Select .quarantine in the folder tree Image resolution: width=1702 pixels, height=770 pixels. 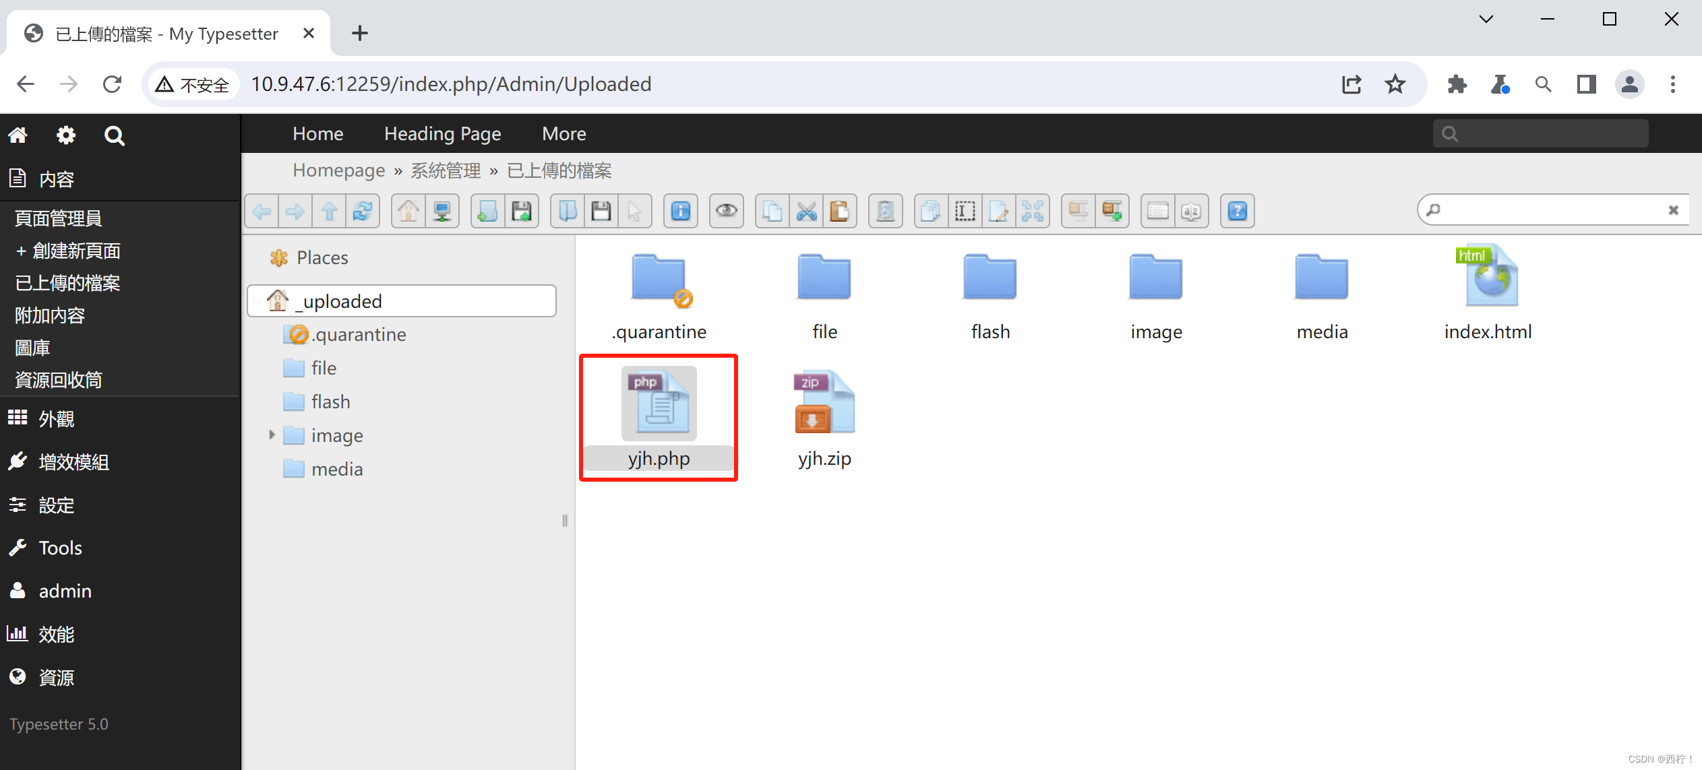click(359, 335)
